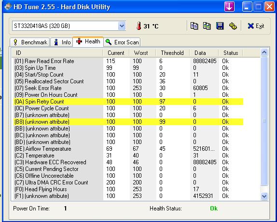Click the floppy disk save icon
This screenshot has height=222, width=277.
220,26
